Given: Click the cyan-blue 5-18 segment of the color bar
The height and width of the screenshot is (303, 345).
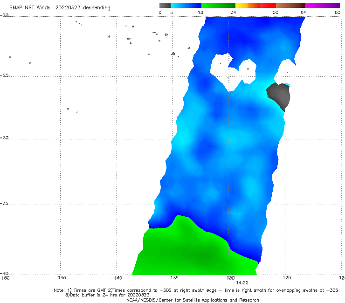Looking at the screenshot, I should pyautogui.click(x=186, y=6).
